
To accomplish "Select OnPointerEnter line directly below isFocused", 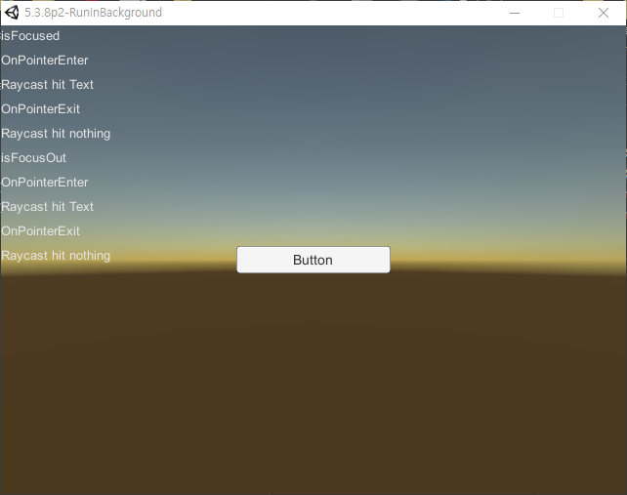I will pyautogui.click(x=44, y=61).
